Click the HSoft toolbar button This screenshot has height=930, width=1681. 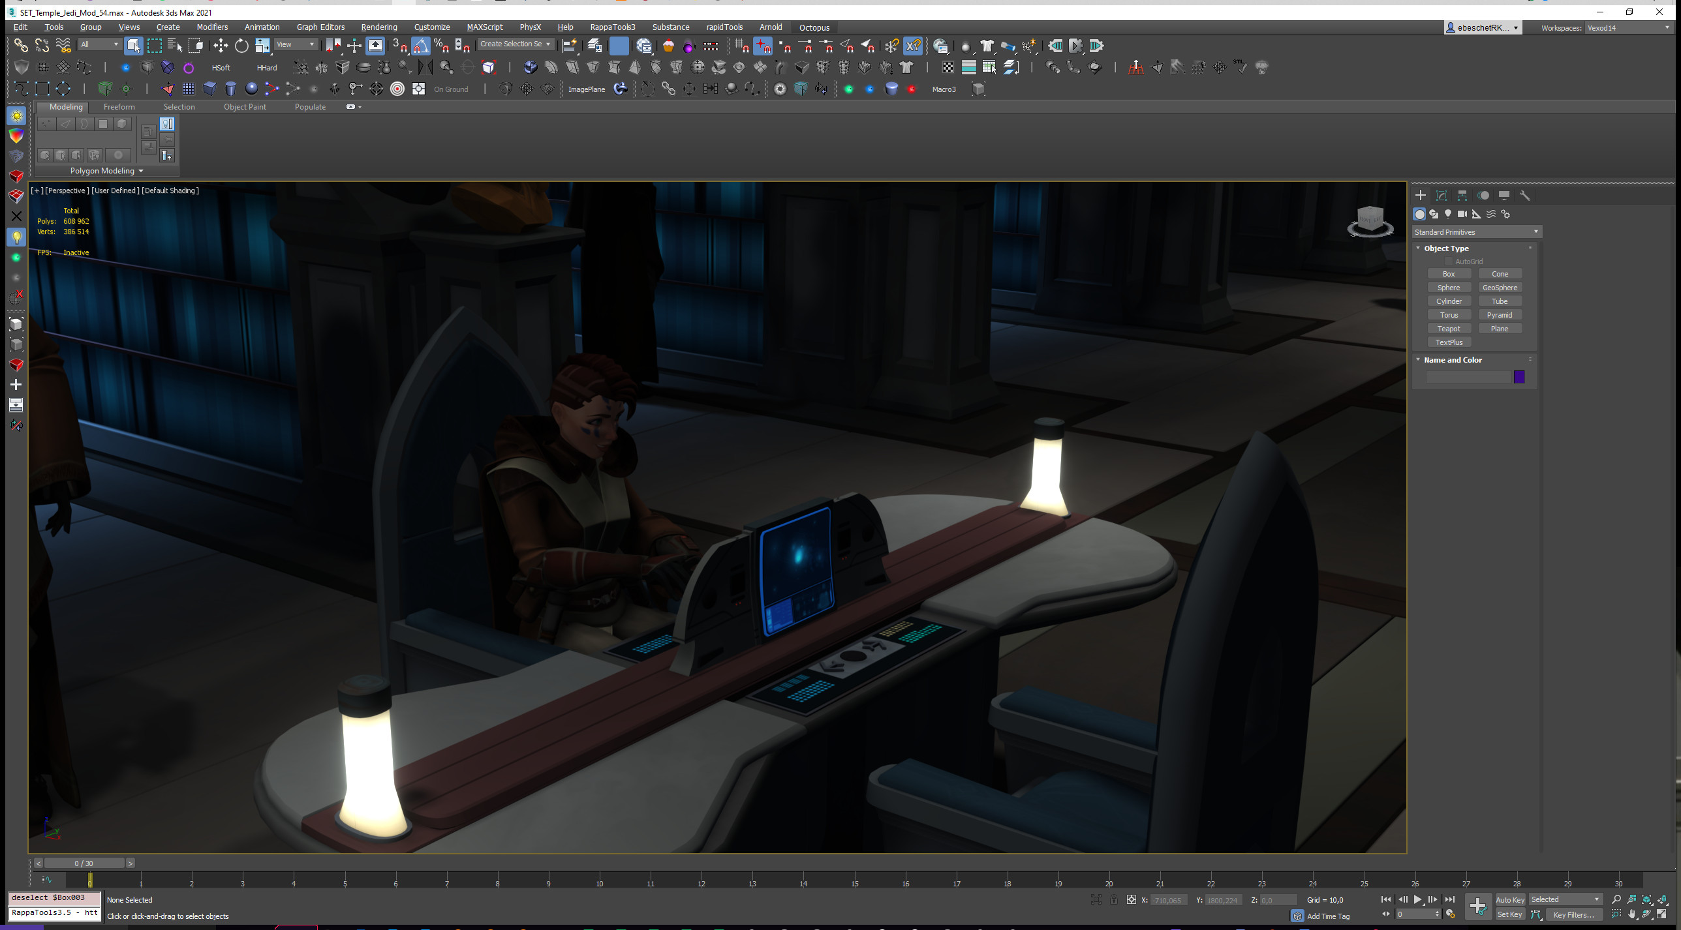(x=221, y=68)
